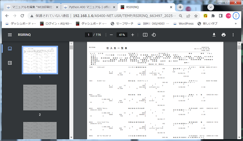Rotate the document counterclockwise
This screenshot has width=243, height=141.
[154, 35]
